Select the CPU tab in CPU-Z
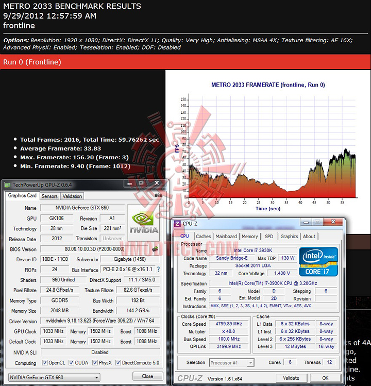371x386 pixels. click(184, 236)
